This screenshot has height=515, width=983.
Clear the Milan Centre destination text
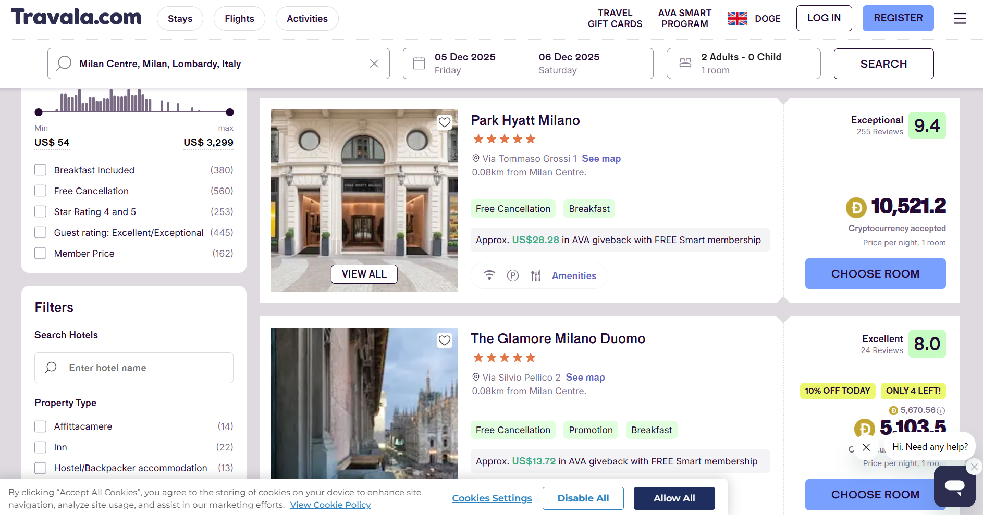(x=374, y=64)
